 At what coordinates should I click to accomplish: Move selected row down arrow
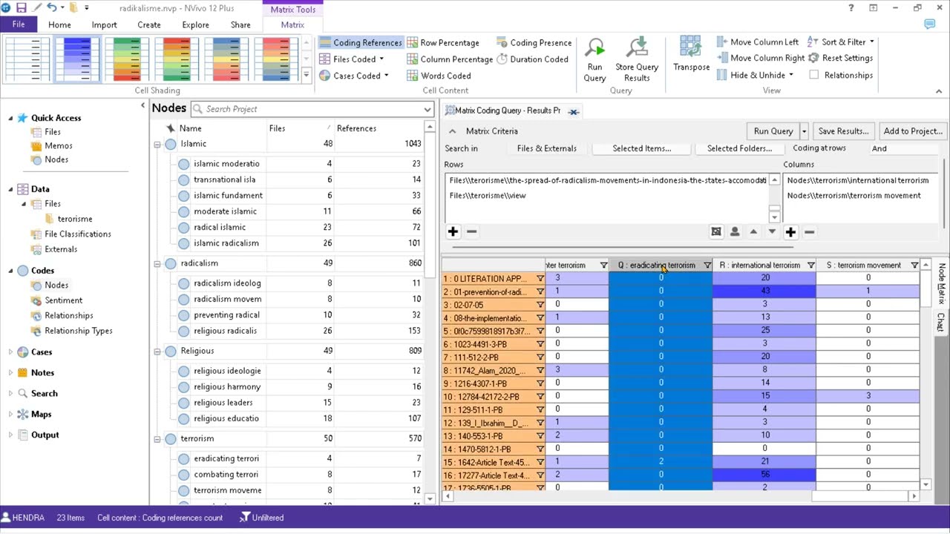pos(772,232)
